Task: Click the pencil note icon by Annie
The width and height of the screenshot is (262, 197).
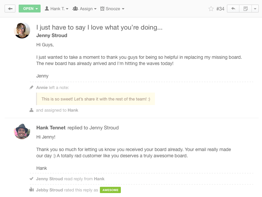Action: pyautogui.click(x=31, y=87)
